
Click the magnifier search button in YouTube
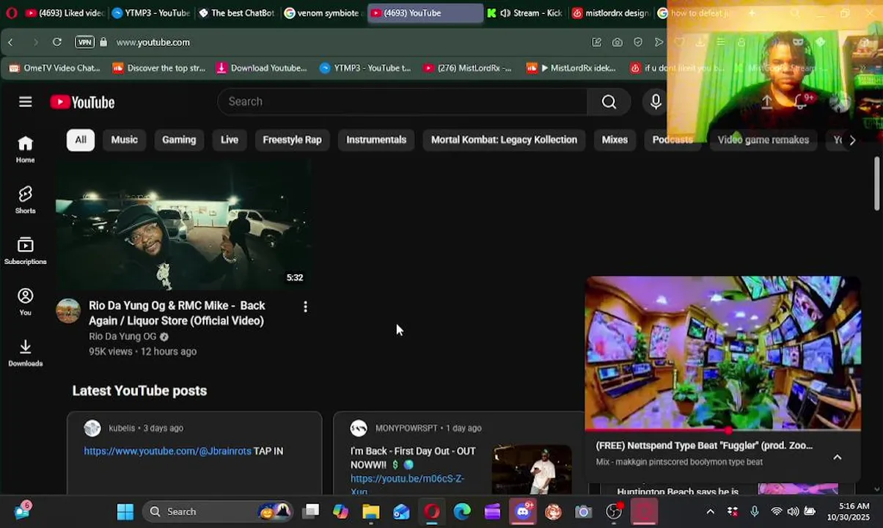609,102
